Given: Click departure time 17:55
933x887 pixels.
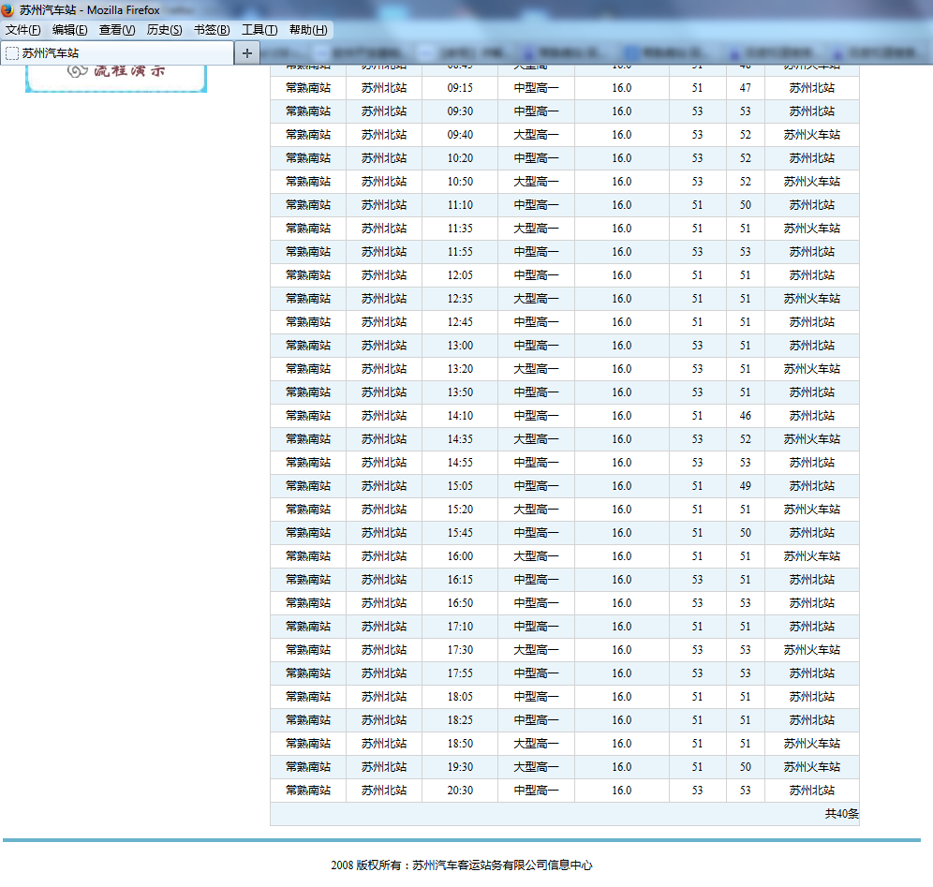Looking at the screenshot, I should tap(460, 673).
